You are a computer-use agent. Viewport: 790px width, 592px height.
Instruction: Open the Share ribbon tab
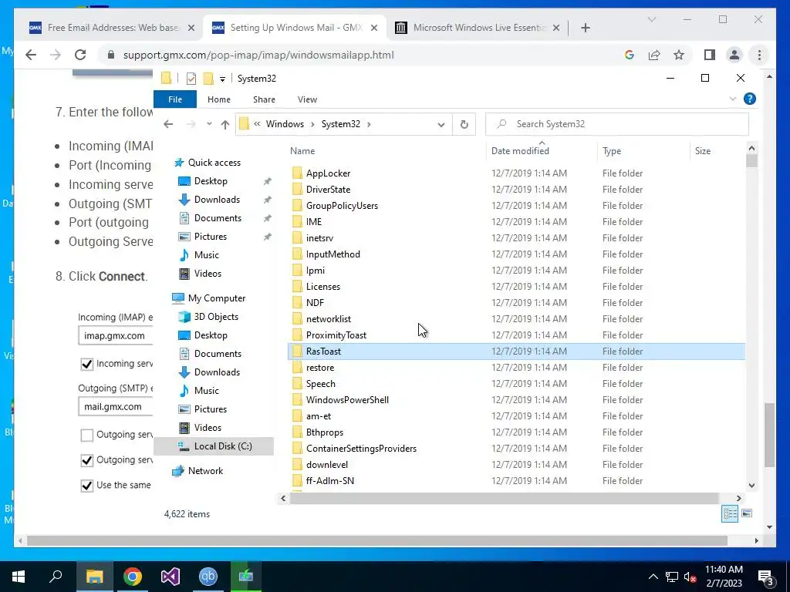(x=264, y=99)
